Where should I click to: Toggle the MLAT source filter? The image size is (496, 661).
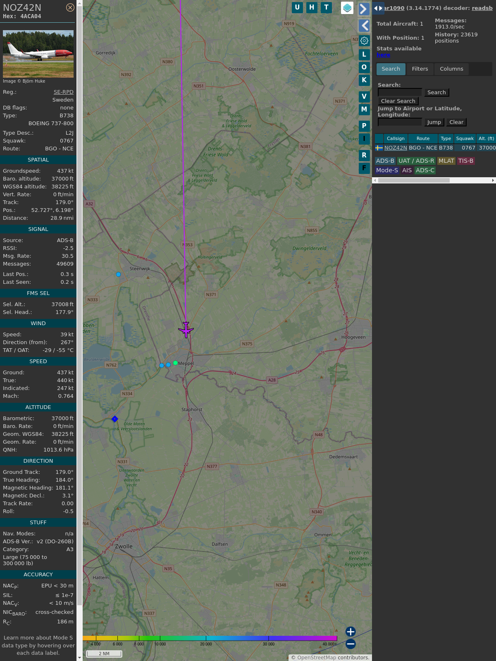click(446, 161)
